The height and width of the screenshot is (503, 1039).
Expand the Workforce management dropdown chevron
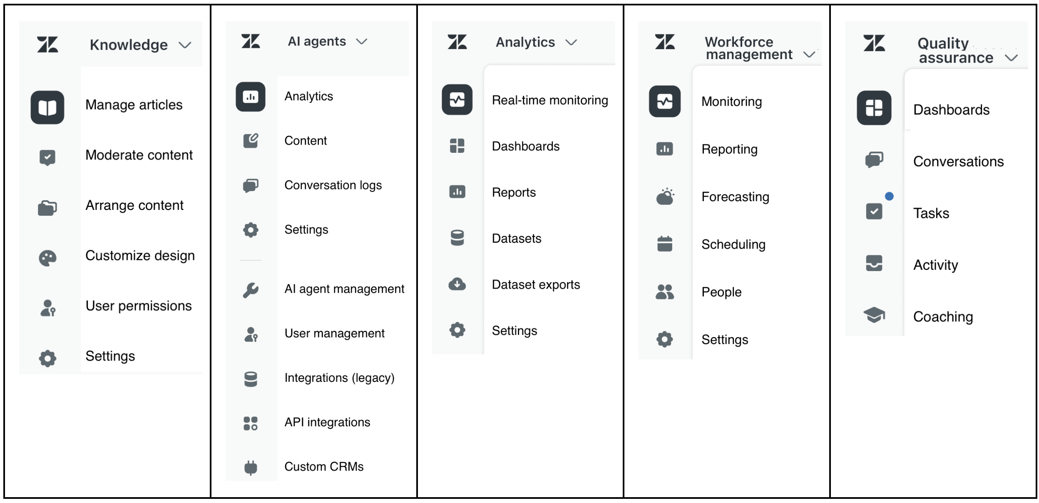(x=809, y=55)
